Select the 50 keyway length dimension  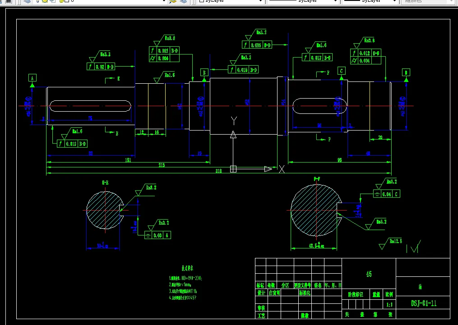coord(319,125)
